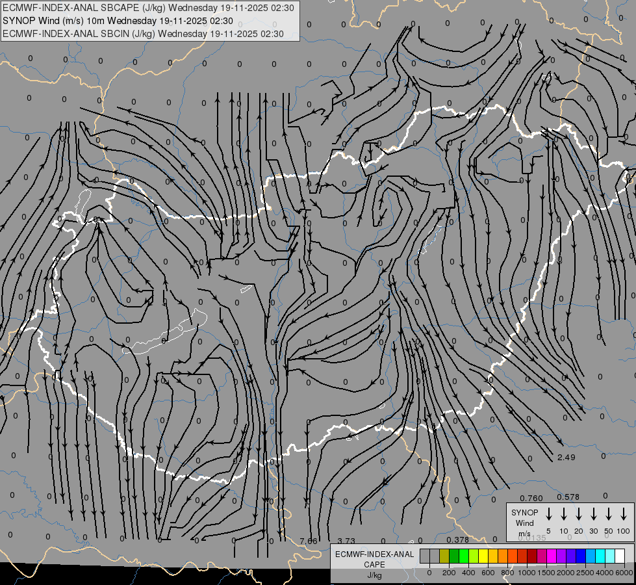Click the SBCAPE title line
The width and height of the screenshot is (636, 585).
pos(149,8)
